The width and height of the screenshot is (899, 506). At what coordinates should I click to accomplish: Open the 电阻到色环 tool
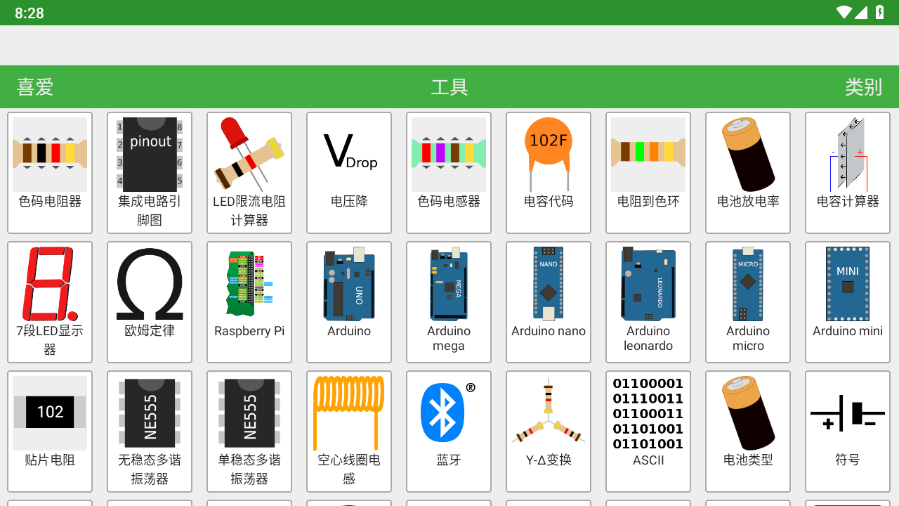click(x=648, y=173)
